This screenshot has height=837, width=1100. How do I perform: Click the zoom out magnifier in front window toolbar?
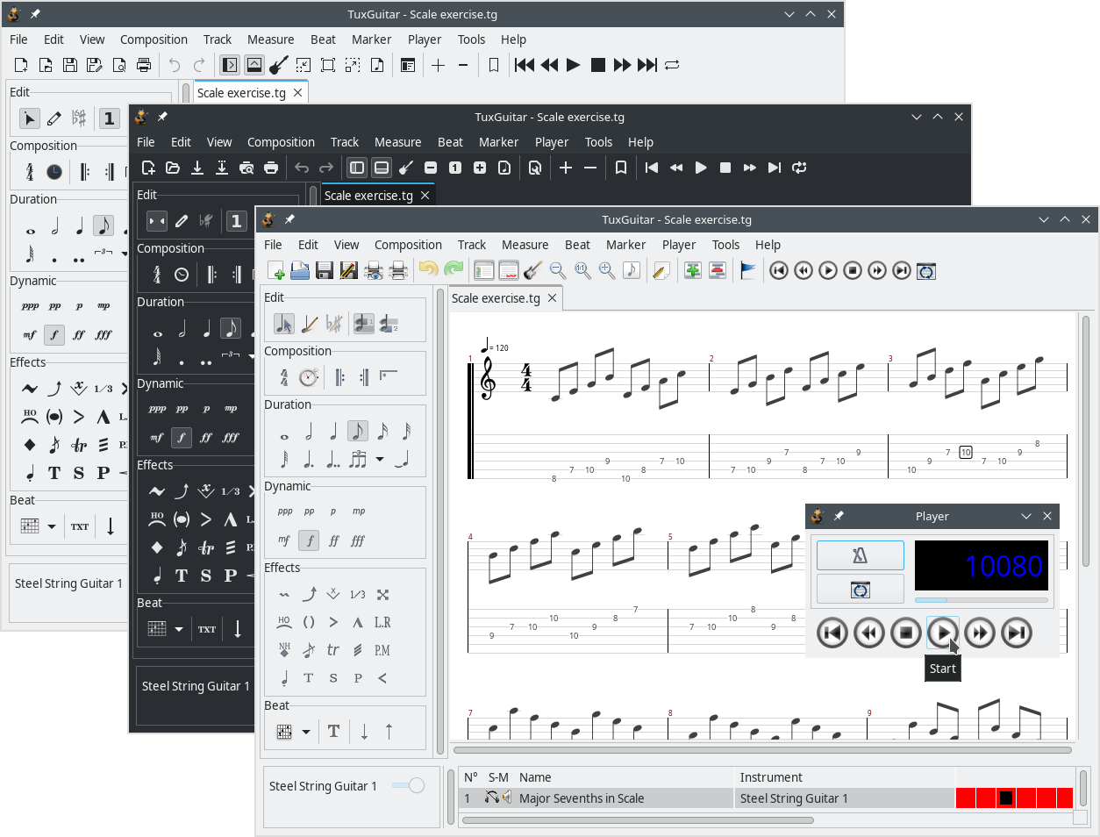tap(558, 270)
